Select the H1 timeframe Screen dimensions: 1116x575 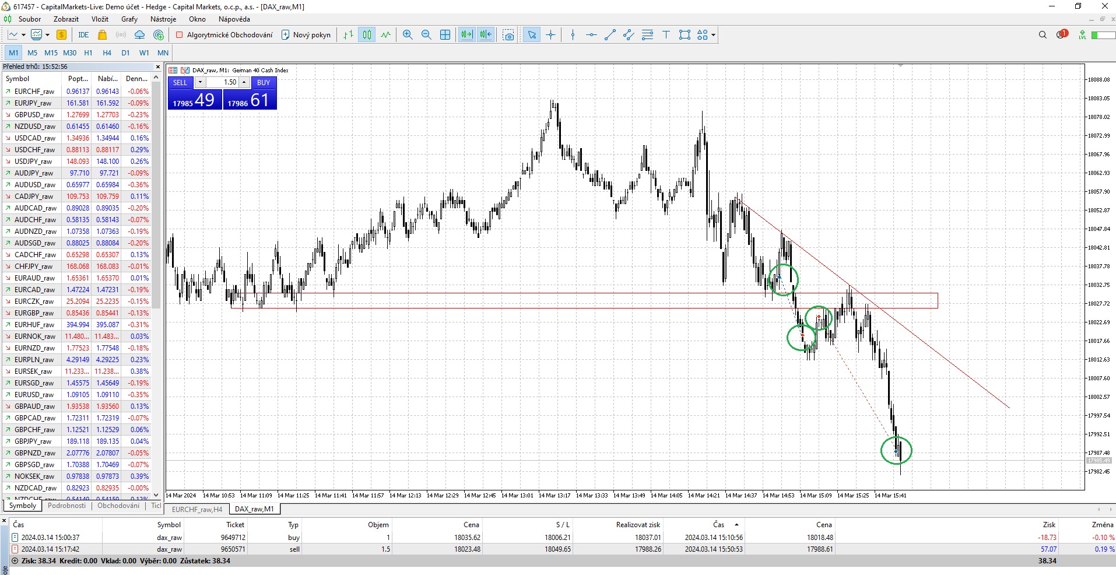coord(88,52)
